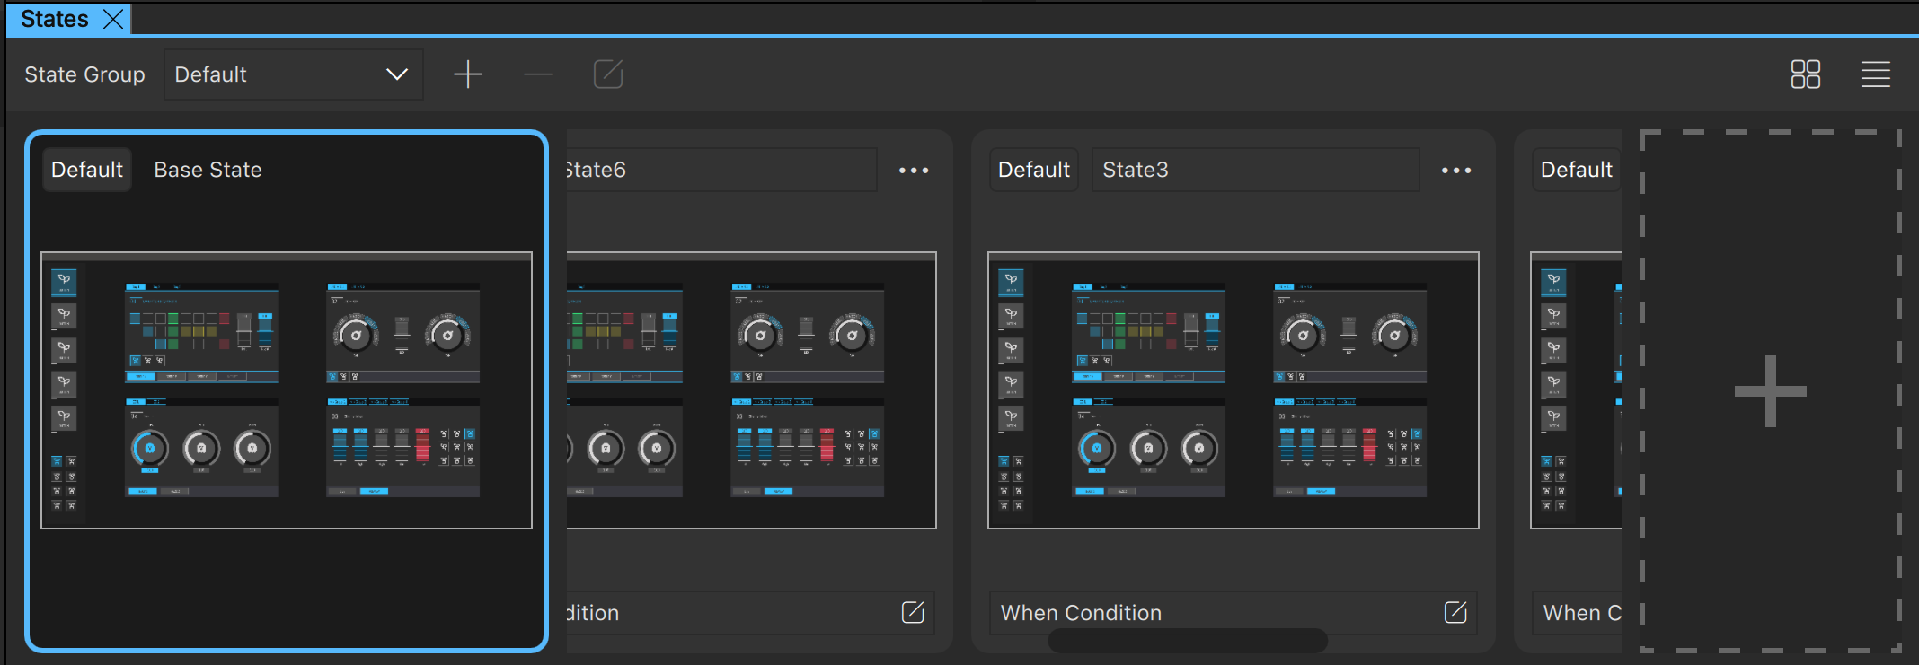The height and width of the screenshot is (665, 1919).
Task: Edit State6 when condition expression
Action: pos(912,613)
